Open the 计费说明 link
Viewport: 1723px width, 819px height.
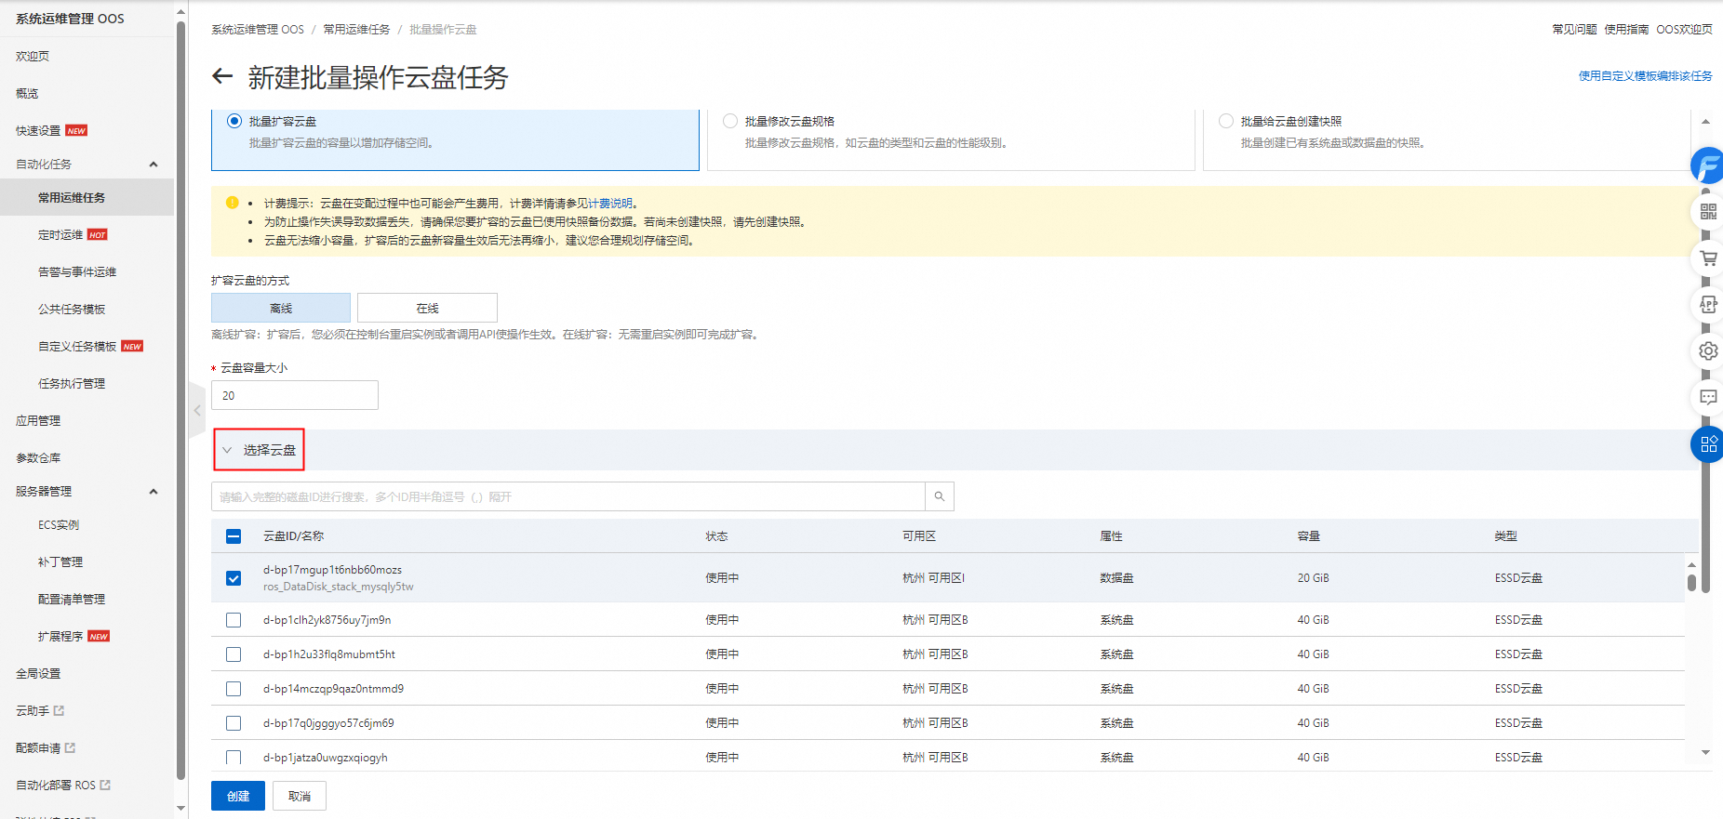610,203
